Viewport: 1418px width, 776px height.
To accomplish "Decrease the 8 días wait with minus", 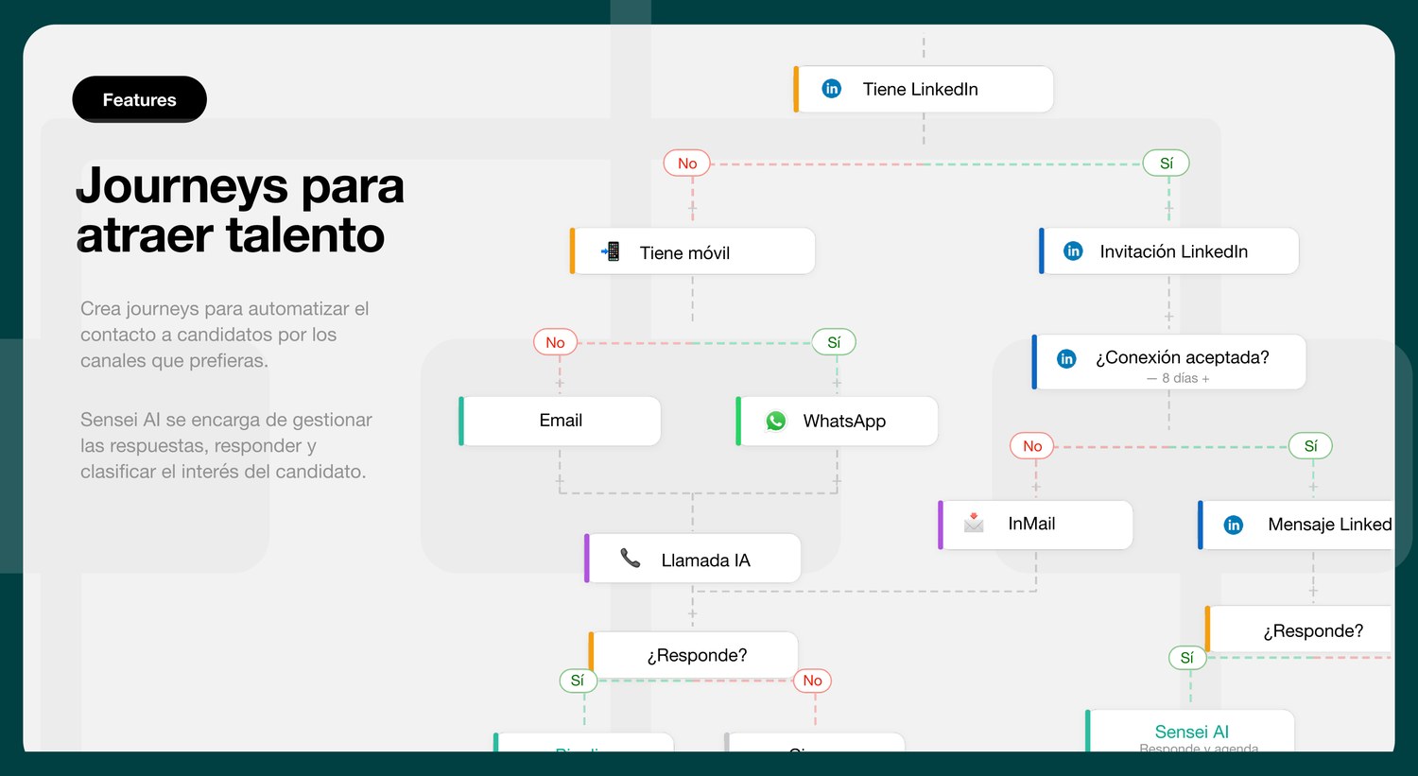I will pyautogui.click(x=1151, y=378).
